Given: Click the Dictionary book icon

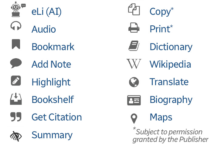Looking at the screenshot, I should 134,46.
